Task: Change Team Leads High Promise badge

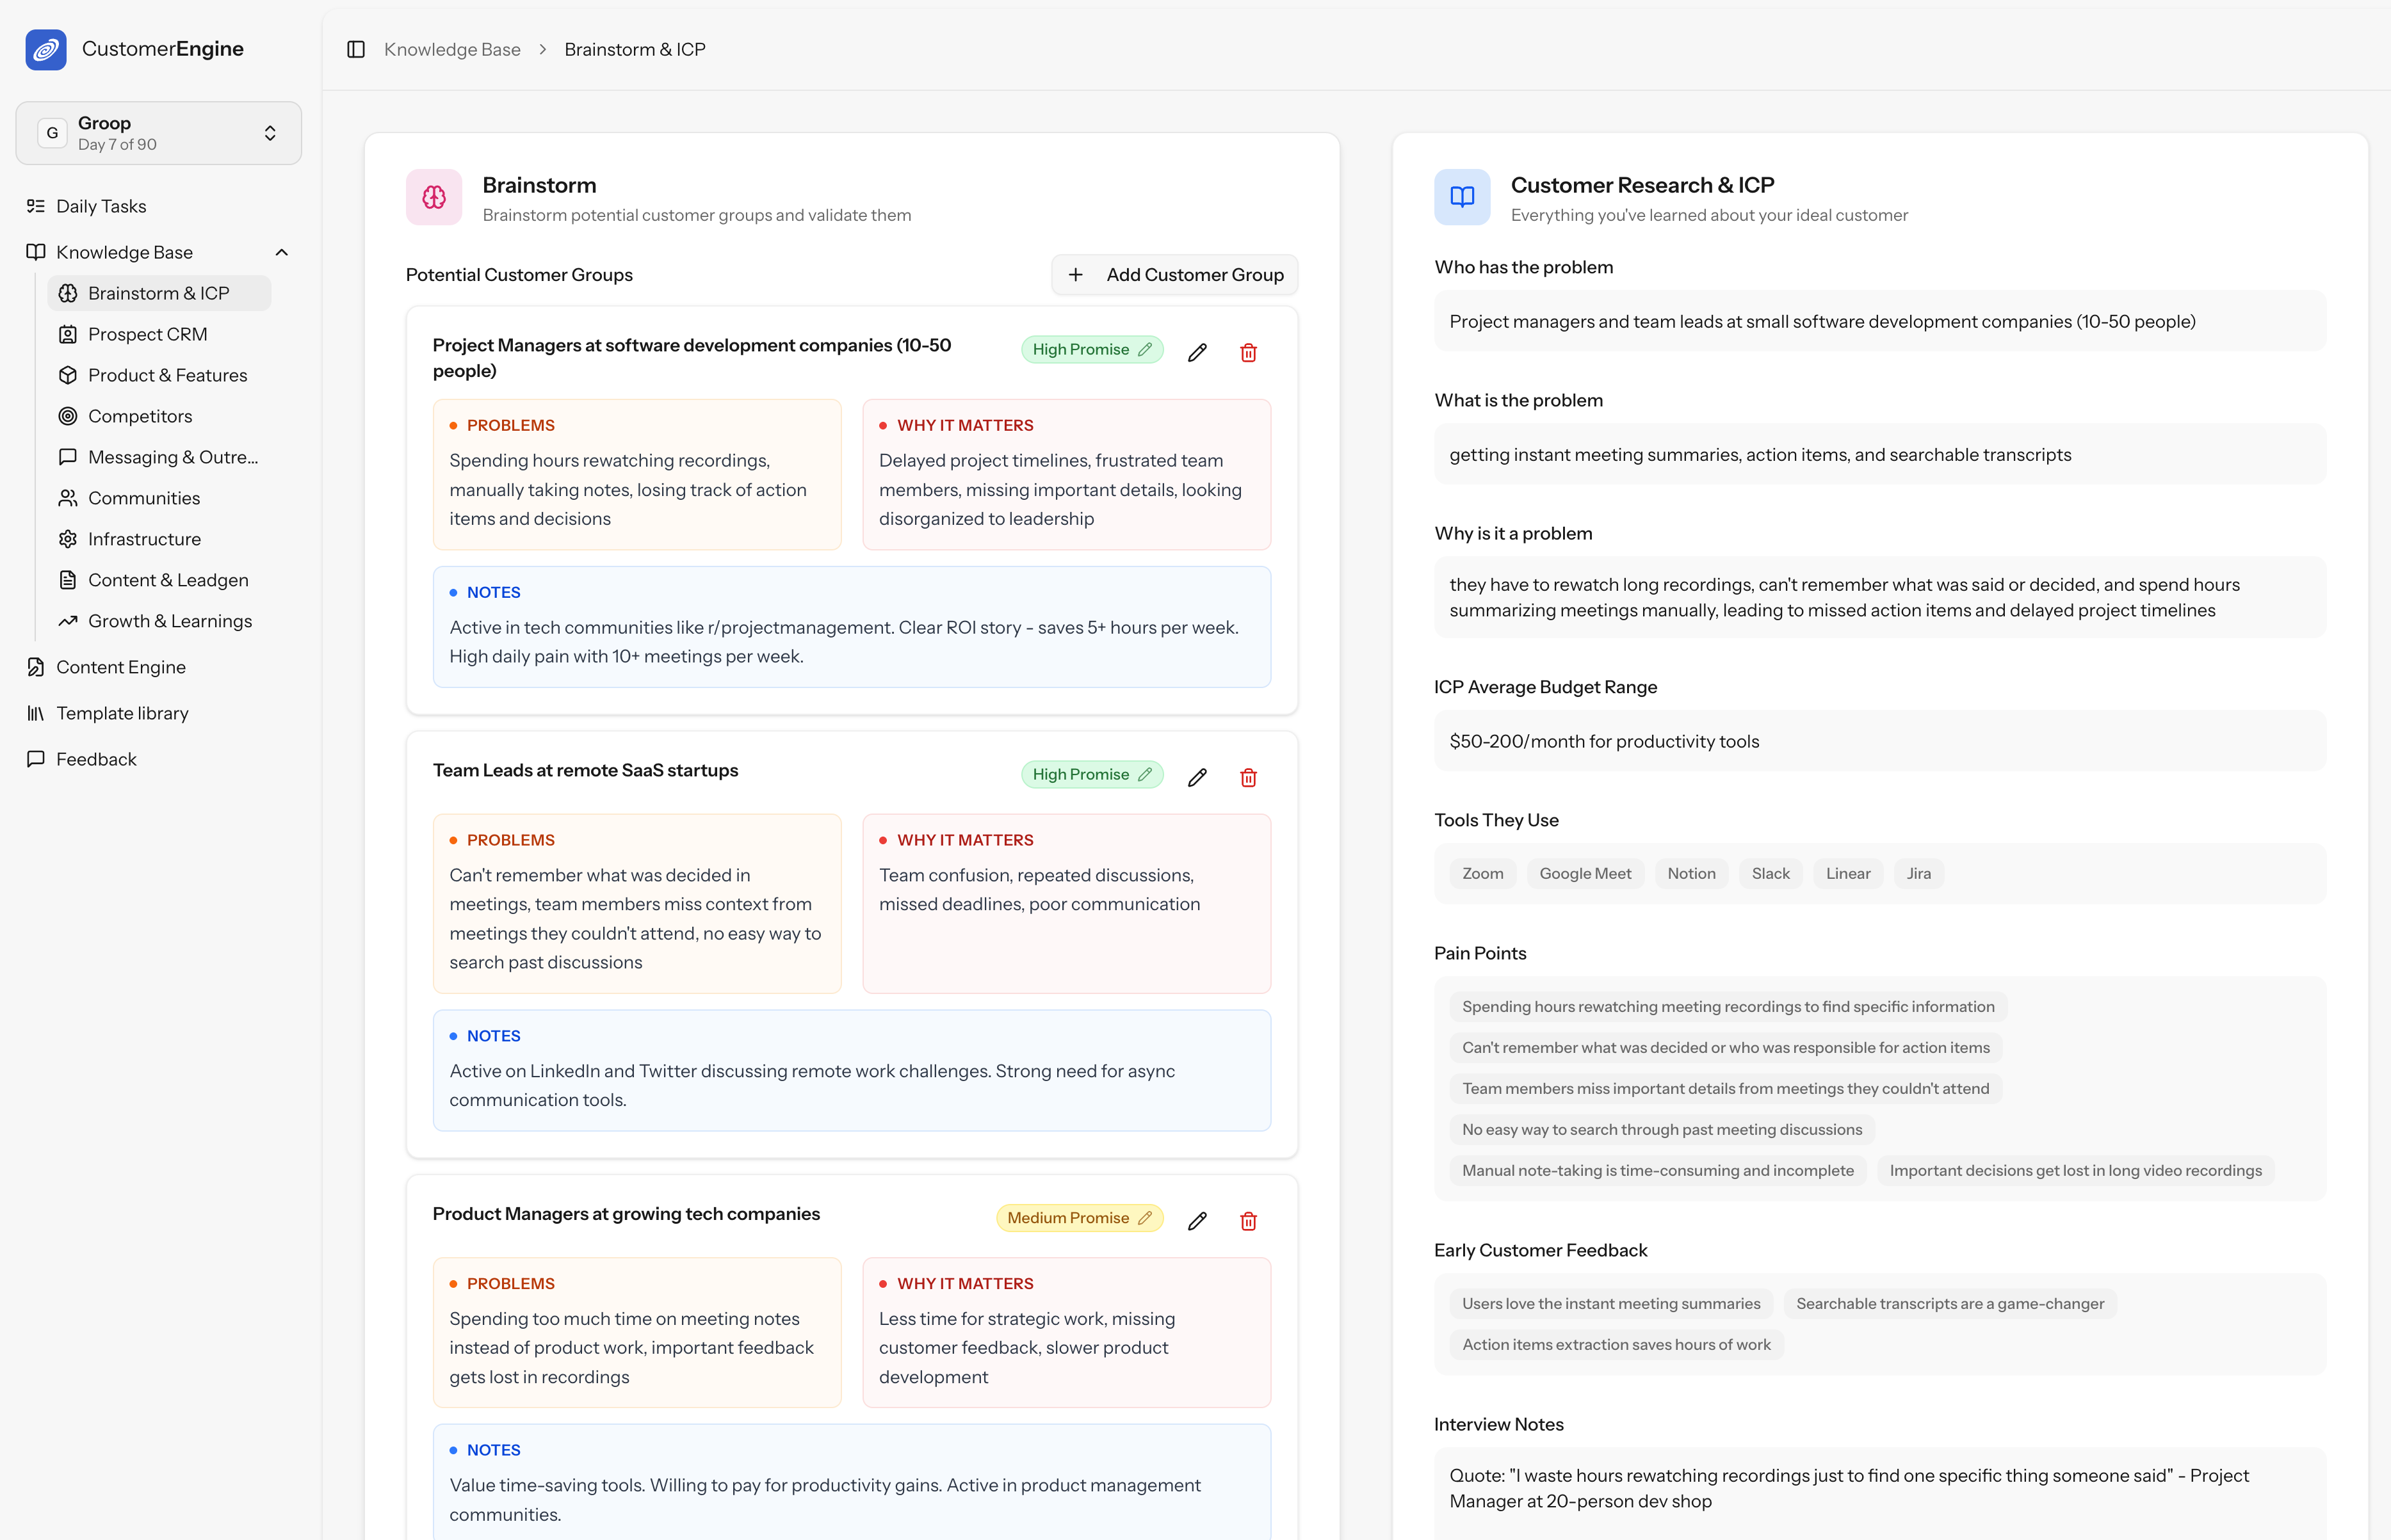Action: pyautogui.click(x=1090, y=774)
